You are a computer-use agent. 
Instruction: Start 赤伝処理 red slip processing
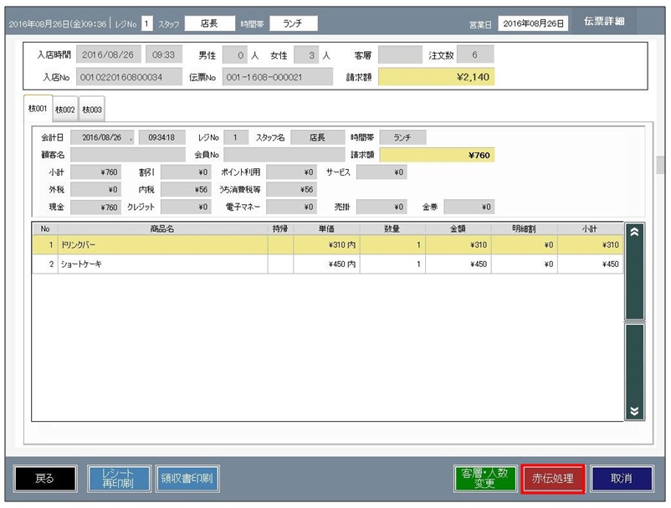coord(552,479)
